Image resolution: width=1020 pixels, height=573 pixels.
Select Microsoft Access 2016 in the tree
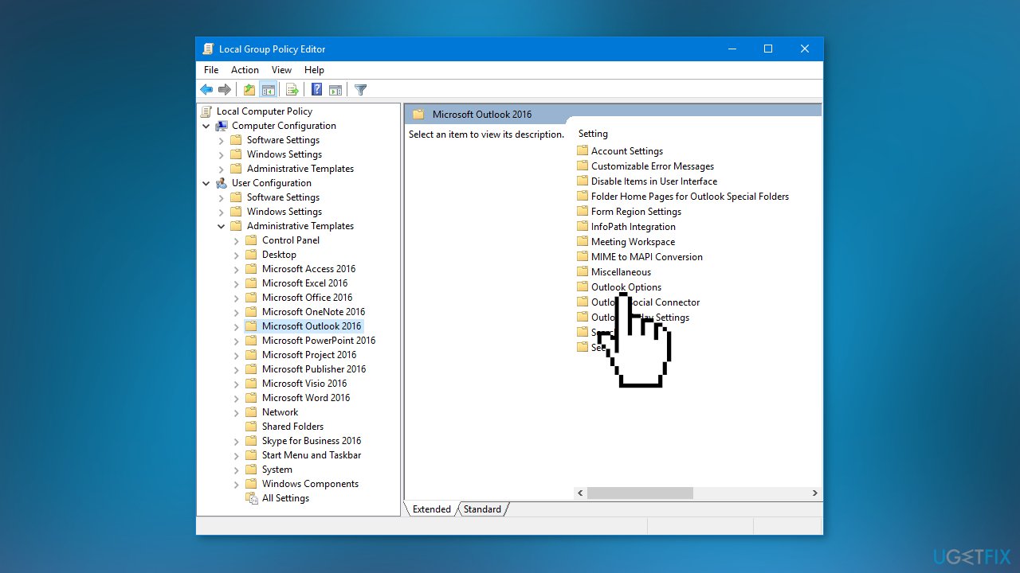(308, 269)
